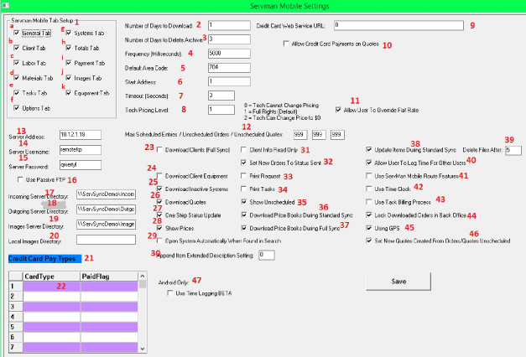Viewport: 526px width, 357px height.
Task: Toggle Set New Quotes Created From Orders Unscheduled
Action: 369,241
